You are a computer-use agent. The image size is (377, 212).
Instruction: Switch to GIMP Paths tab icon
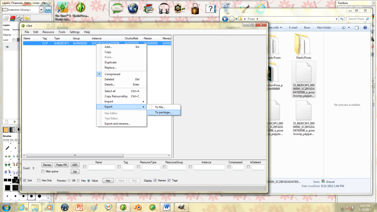click(20, 18)
